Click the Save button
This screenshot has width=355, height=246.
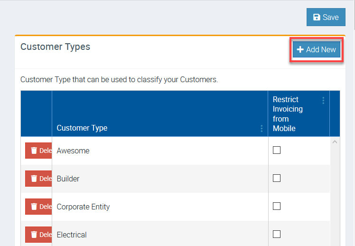tap(326, 17)
